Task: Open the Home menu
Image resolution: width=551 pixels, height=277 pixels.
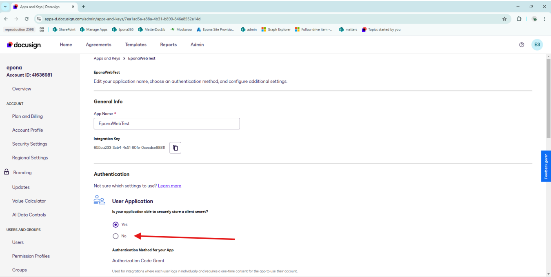Action: point(66,45)
